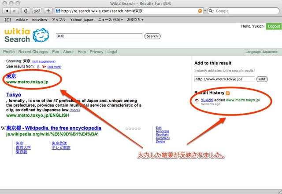Open 東京都 - Wikipedia result link

click(x=54, y=128)
